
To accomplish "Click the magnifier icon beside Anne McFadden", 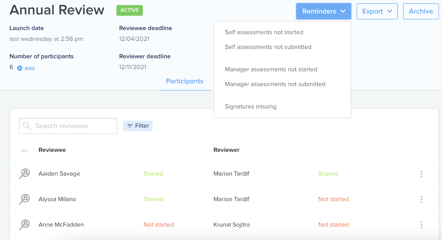I will (24, 225).
